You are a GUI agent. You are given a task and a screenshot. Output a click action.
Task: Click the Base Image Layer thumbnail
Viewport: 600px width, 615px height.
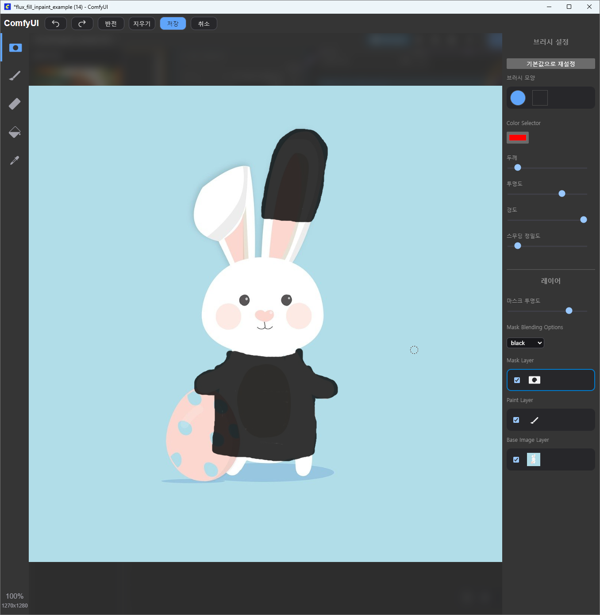(x=534, y=459)
